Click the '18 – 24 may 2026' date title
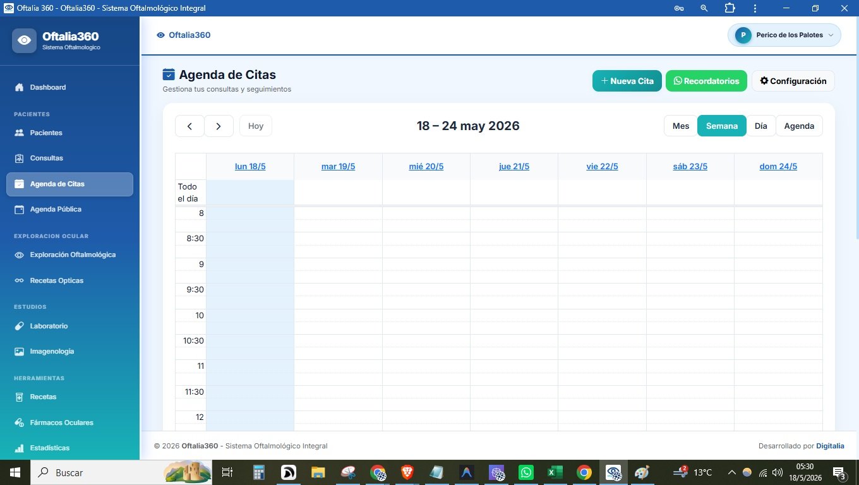 468,126
